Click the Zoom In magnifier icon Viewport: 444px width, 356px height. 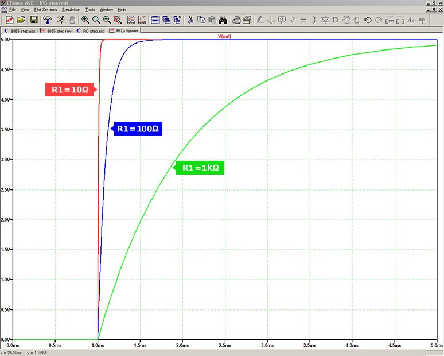coord(85,20)
